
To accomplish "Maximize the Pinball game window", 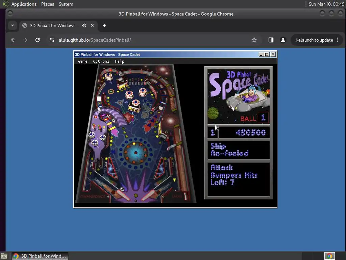I will tap(267, 55).
